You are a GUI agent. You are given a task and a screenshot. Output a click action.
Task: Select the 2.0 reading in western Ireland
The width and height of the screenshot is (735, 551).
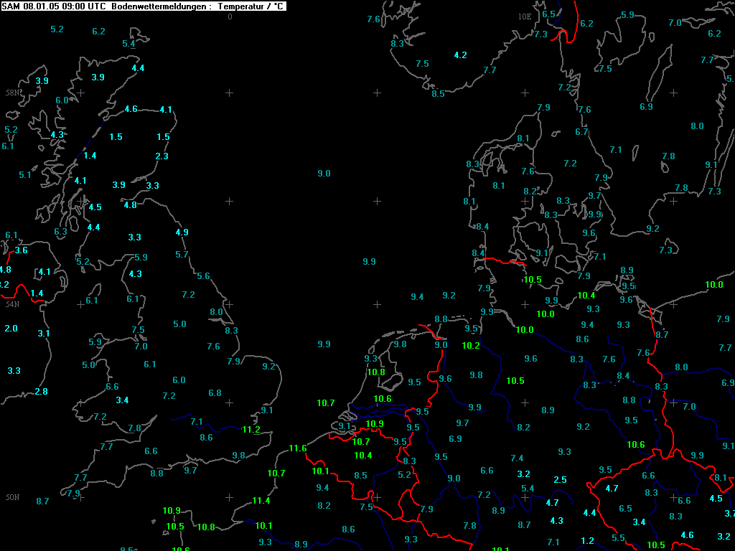click(x=11, y=329)
